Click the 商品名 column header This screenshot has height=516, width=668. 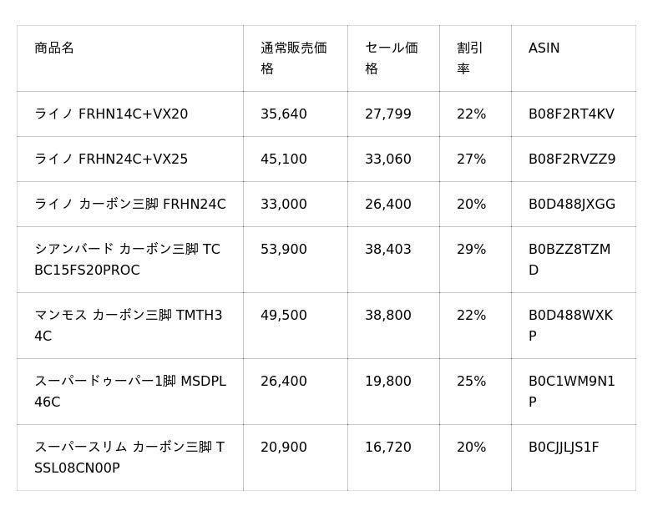[54, 48]
